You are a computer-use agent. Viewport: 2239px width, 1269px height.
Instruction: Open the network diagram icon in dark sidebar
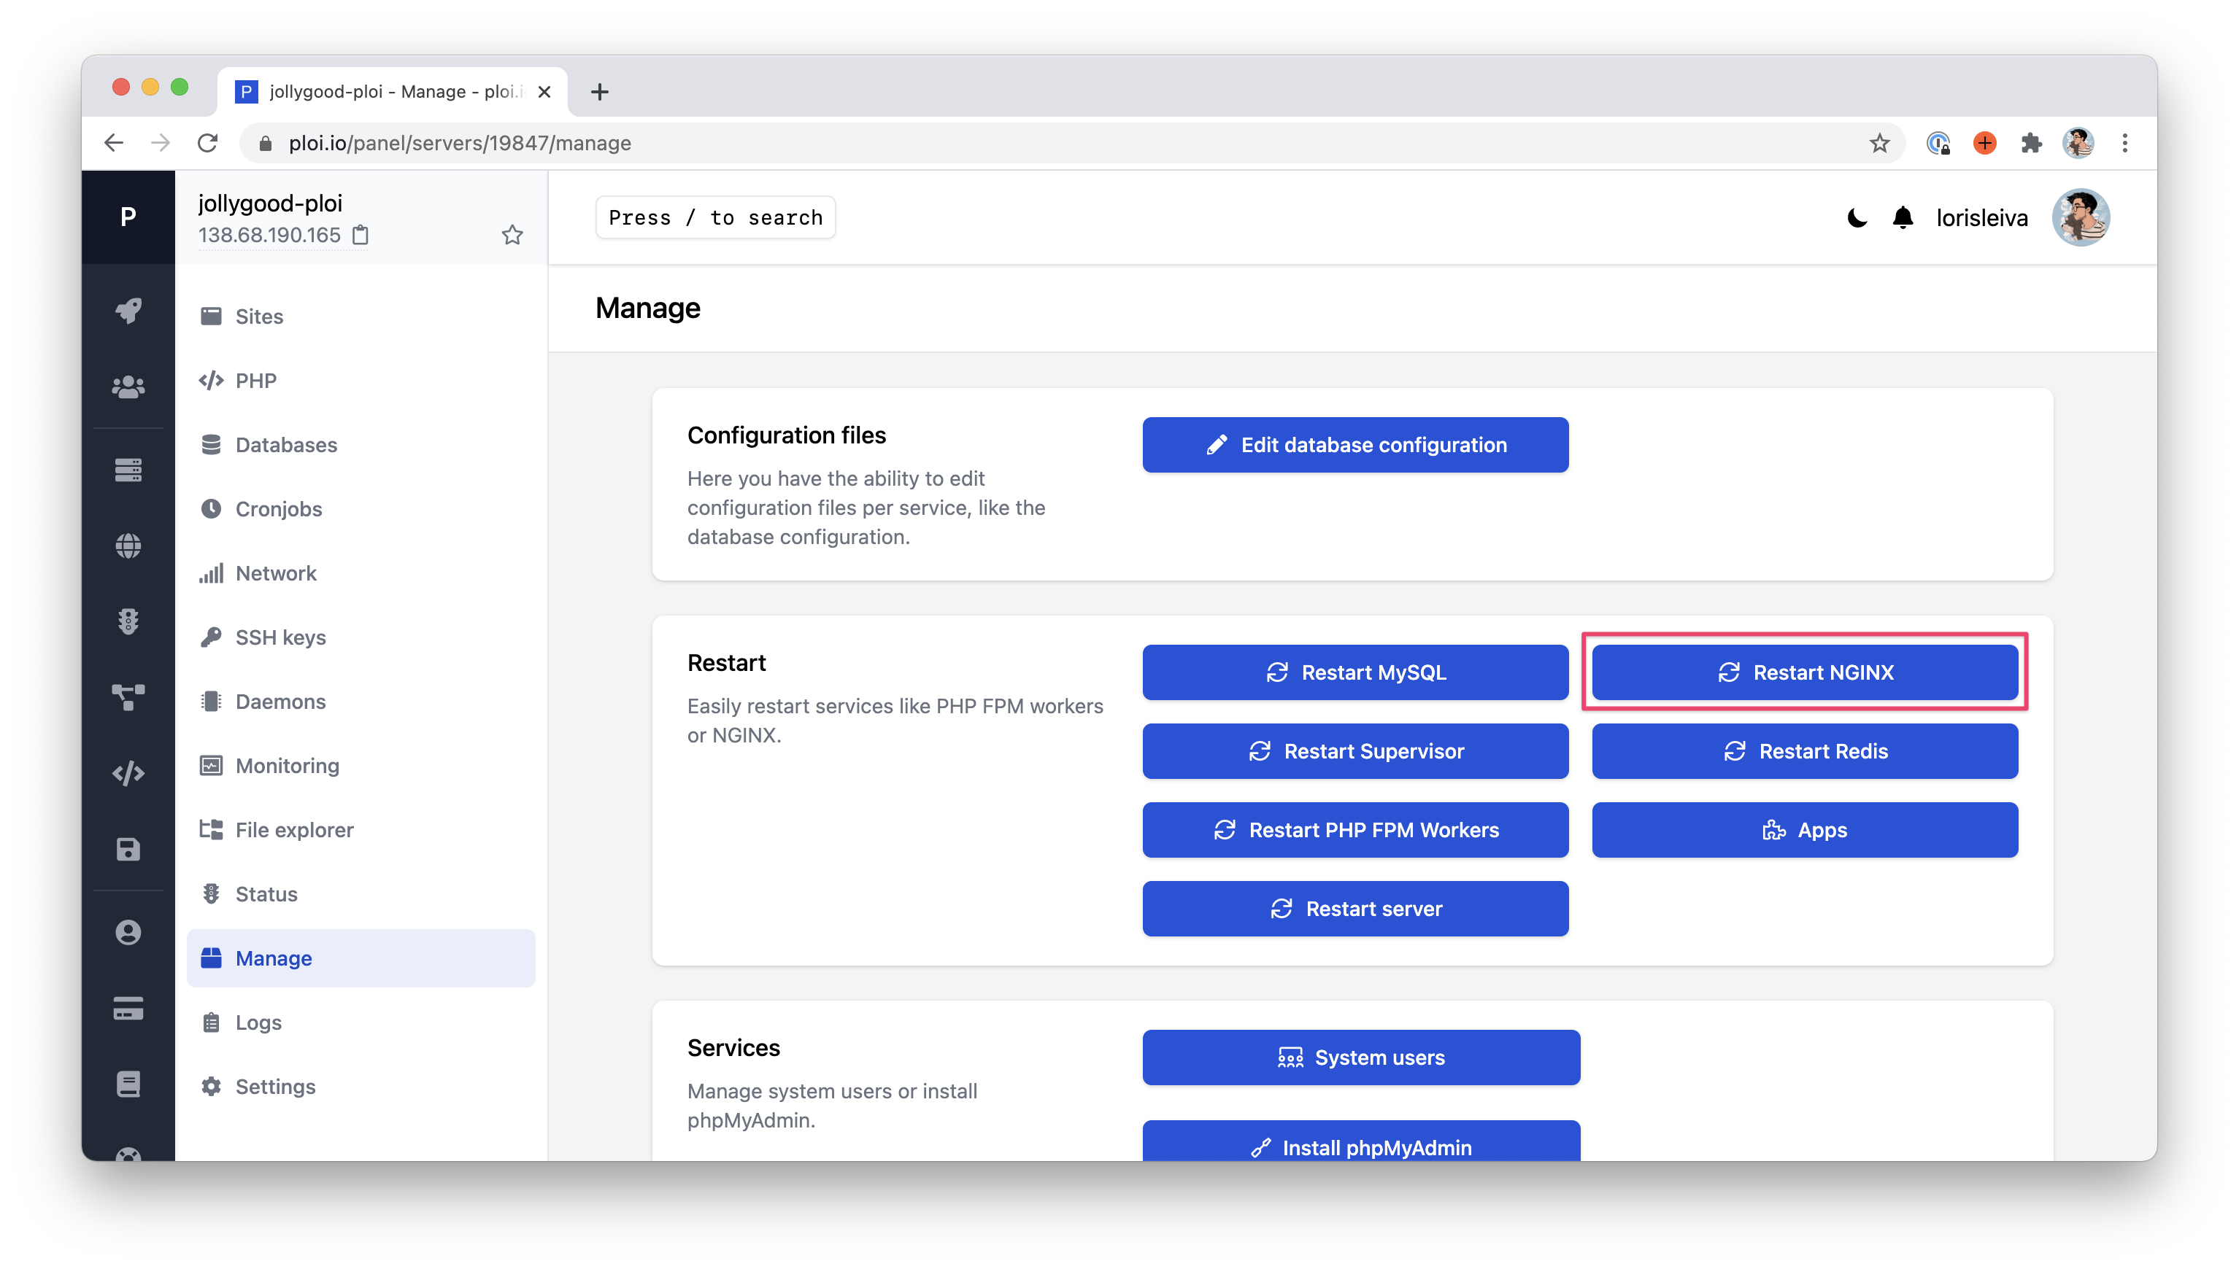coord(128,697)
